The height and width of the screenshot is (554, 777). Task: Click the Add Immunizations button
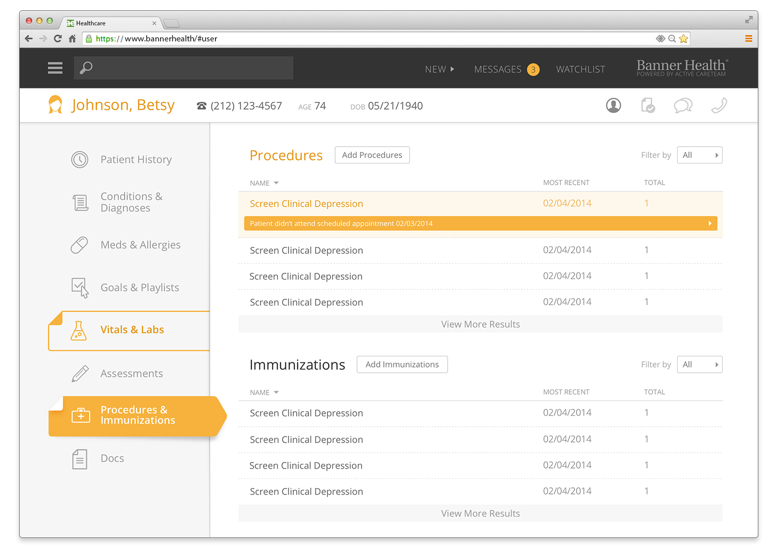pos(402,365)
